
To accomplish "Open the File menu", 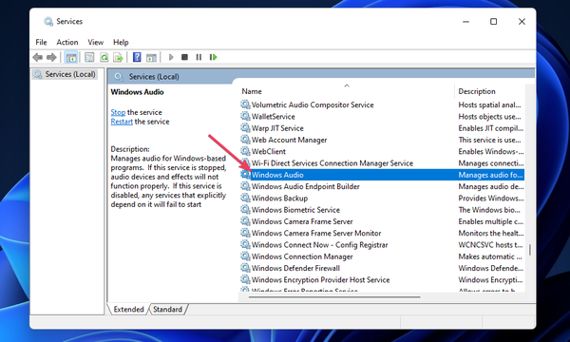I will click(41, 42).
